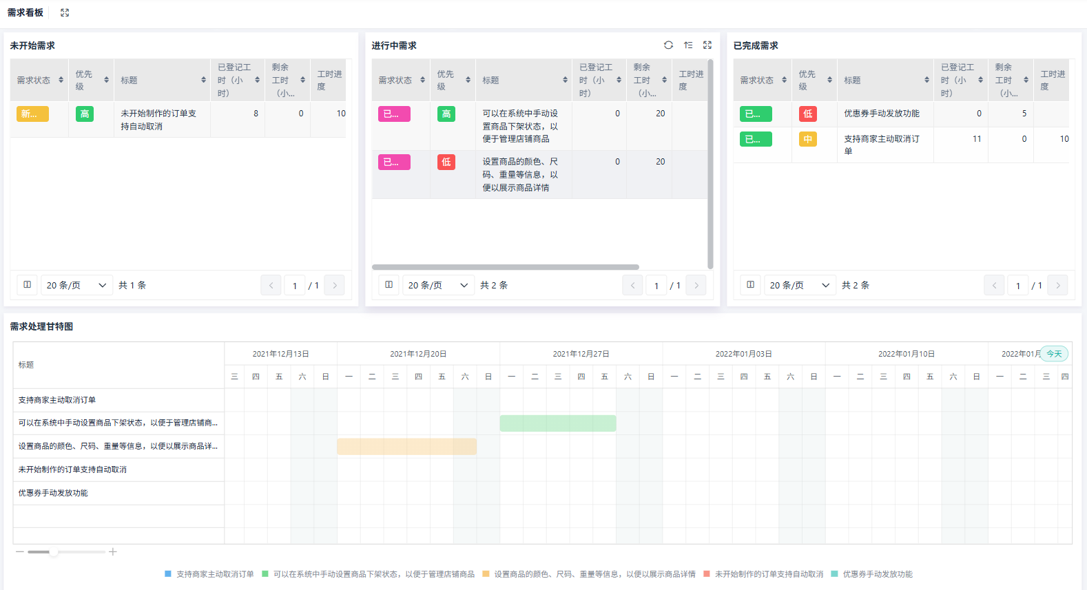Screen dimensions: 1087x590
Task: Sort 已完成需求 table by 优先级
Action: [829, 80]
